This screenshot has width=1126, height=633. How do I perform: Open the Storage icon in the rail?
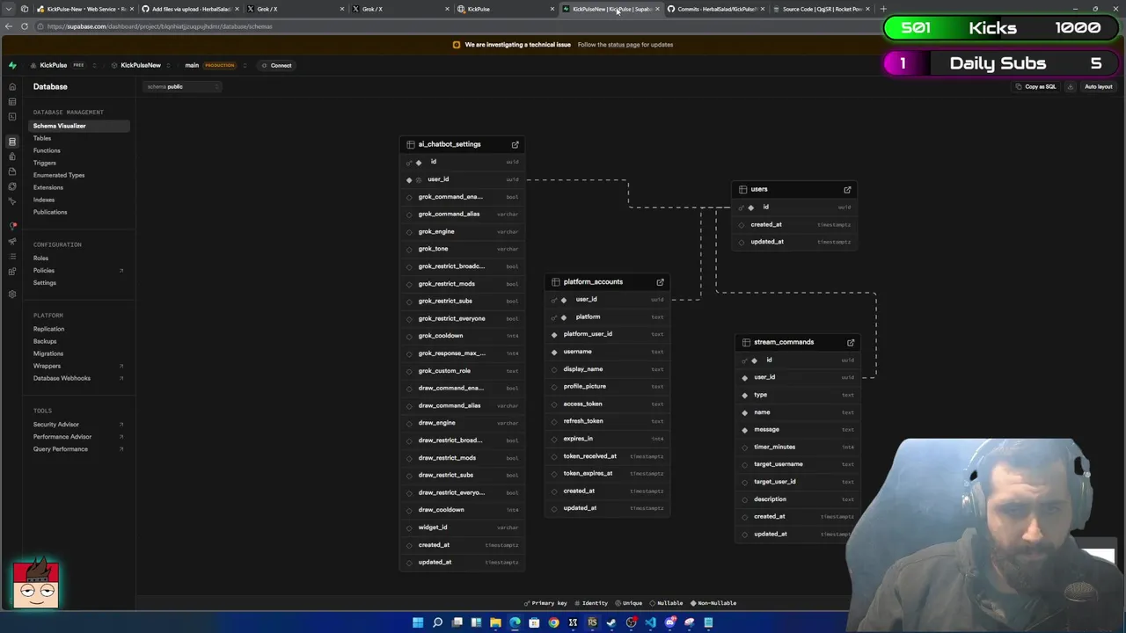12,171
